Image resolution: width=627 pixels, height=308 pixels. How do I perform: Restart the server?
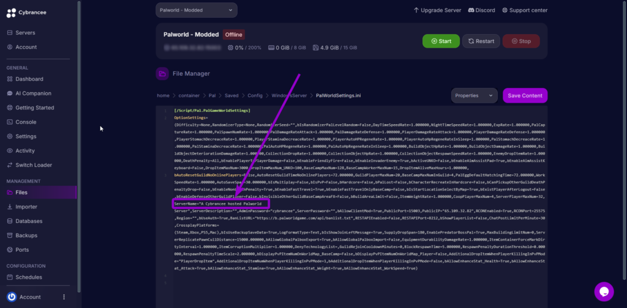[x=481, y=41]
